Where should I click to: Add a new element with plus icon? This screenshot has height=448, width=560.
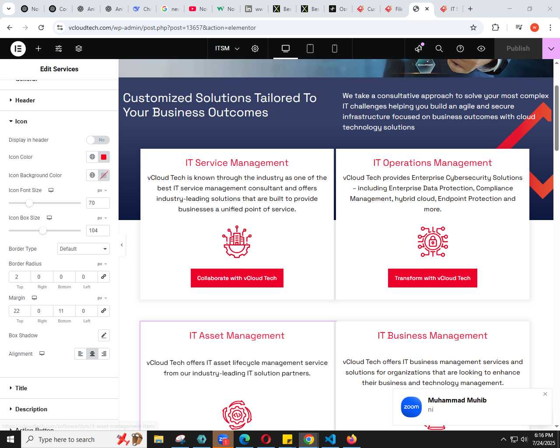pyautogui.click(x=38, y=49)
